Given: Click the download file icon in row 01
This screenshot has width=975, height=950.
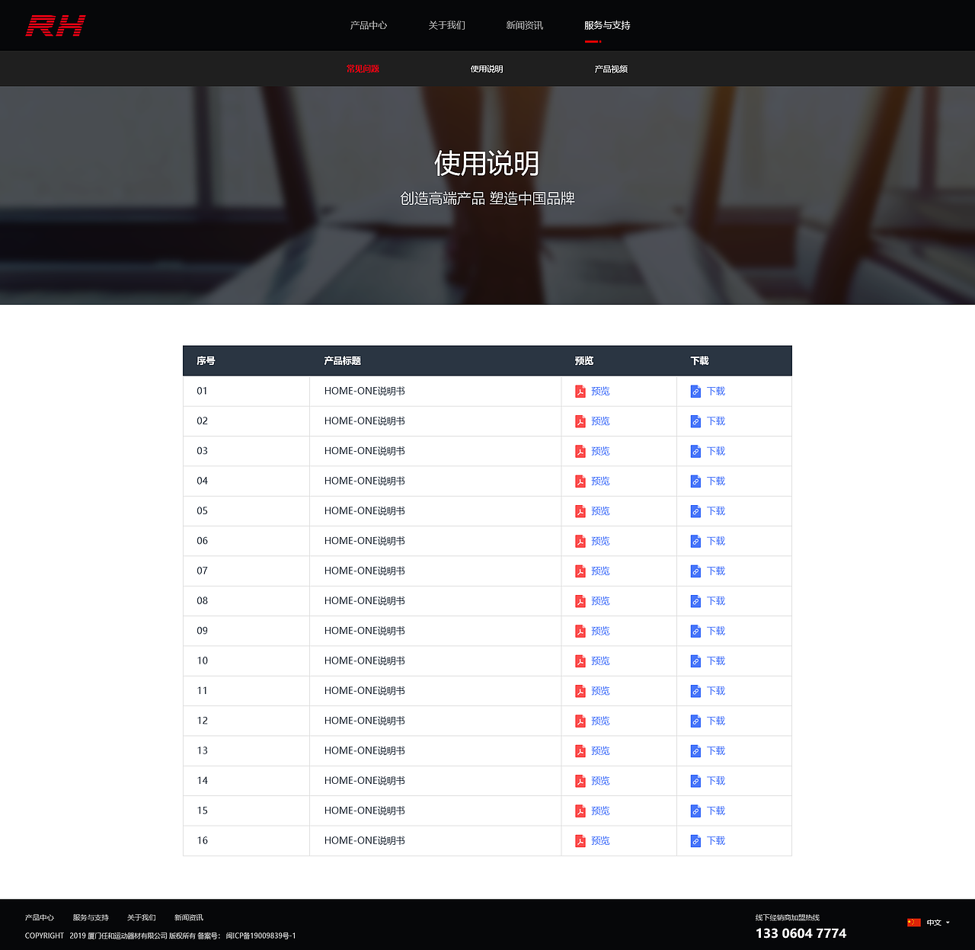Looking at the screenshot, I should click(695, 391).
